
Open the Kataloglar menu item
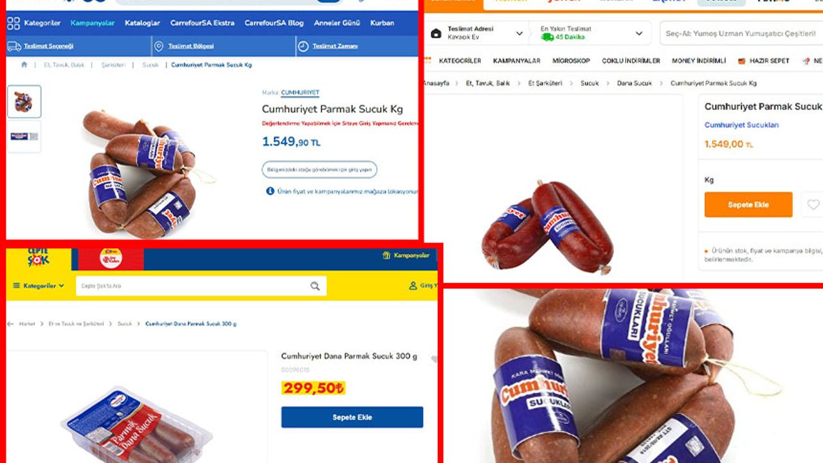tap(142, 23)
